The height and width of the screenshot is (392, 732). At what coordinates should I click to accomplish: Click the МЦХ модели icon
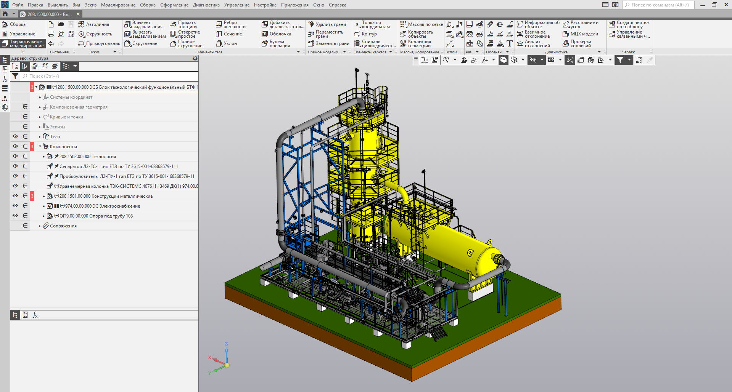[580, 34]
